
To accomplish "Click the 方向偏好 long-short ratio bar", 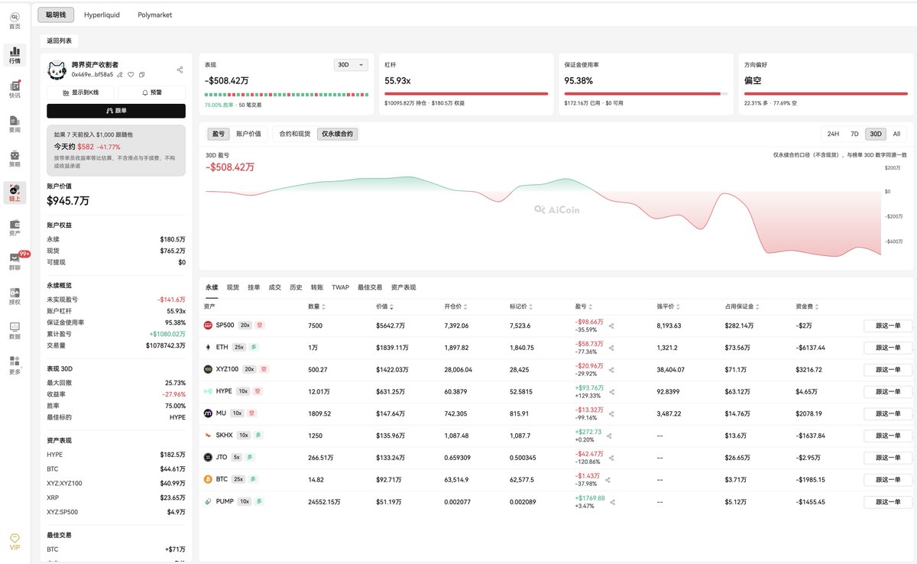I will click(825, 94).
